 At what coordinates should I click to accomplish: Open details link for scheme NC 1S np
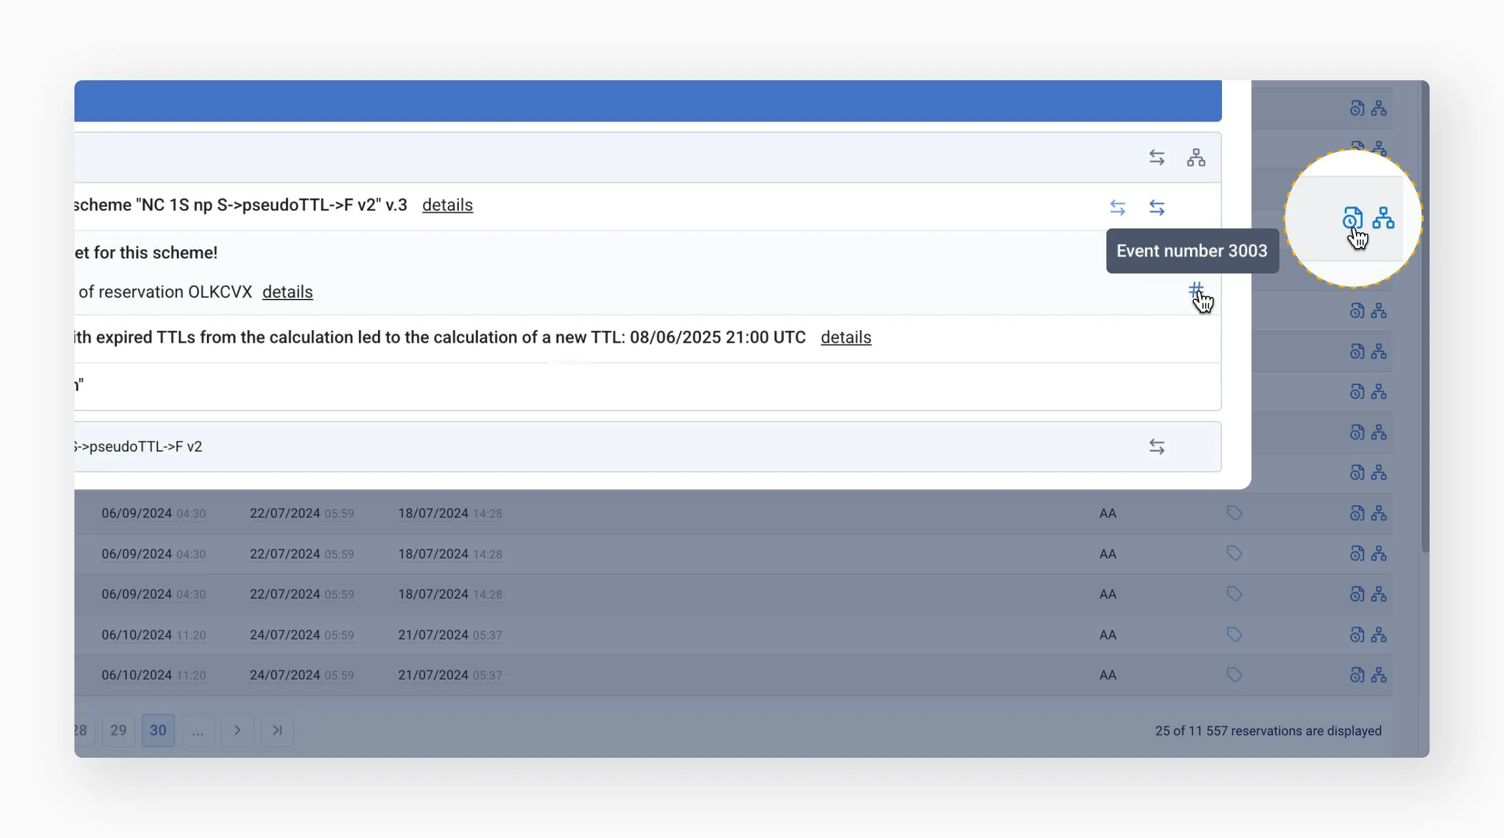(447, 205)
